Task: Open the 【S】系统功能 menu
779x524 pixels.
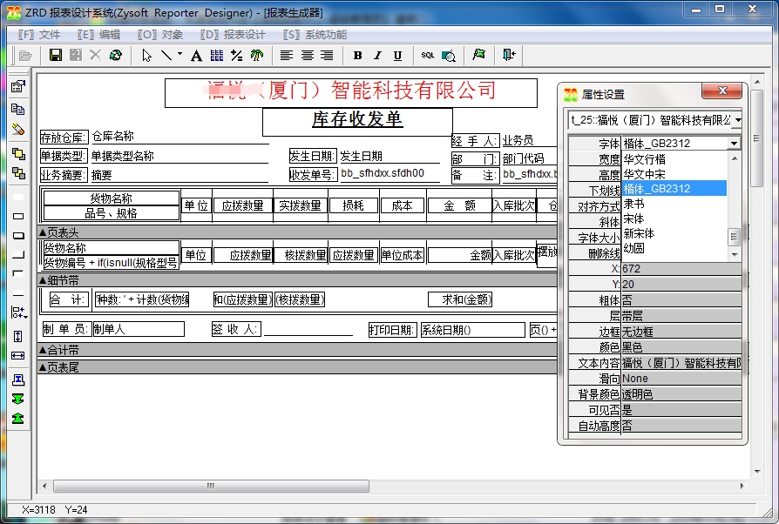Action: pos(315,35)
